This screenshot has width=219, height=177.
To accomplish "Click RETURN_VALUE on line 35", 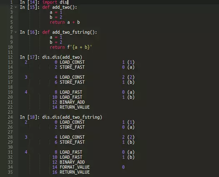I will pyautogui.click(x=75, y=172).
